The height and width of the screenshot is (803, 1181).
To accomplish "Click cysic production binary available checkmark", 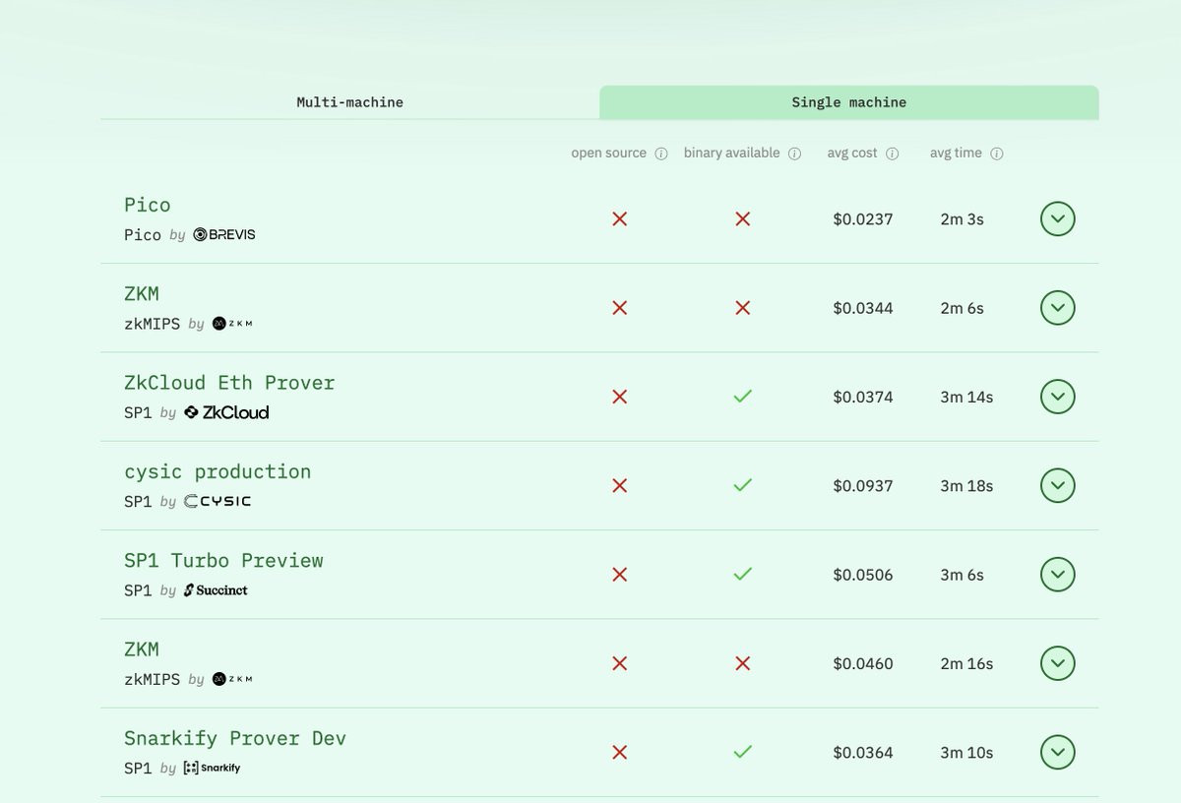I will point(743,485).
